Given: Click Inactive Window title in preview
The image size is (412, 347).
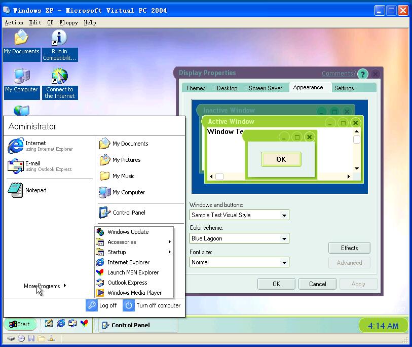Looking at the screenshot, I should tap(229, 110).
